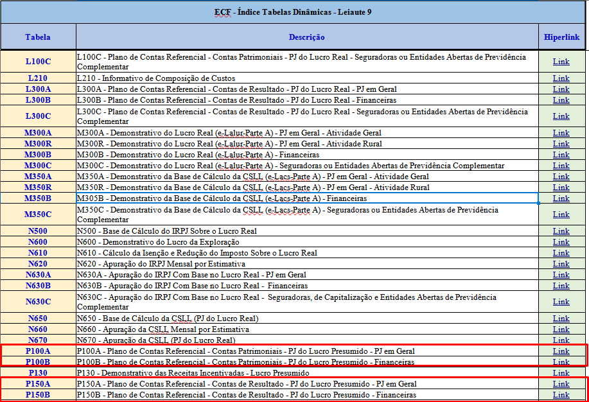Click the N600 Lucro da Exploração description
The height and width of the screenshot is (402, 589).
coord(307,242)
